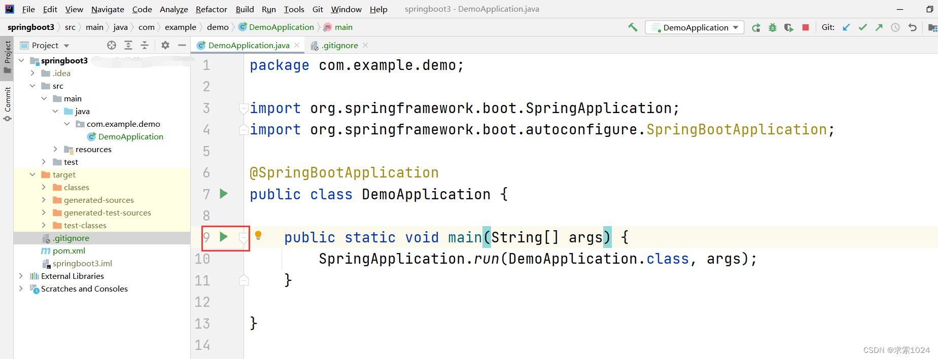
Task: Click the demo breadcrumb
Action: (x=218, y=27)
